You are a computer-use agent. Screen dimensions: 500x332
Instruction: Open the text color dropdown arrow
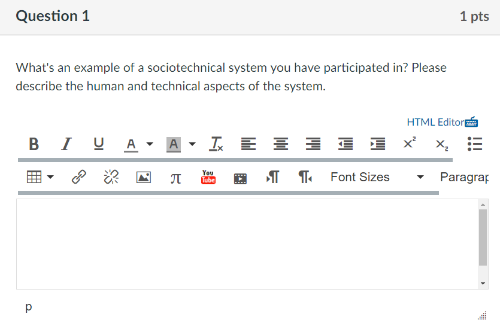tap(150, 144)
